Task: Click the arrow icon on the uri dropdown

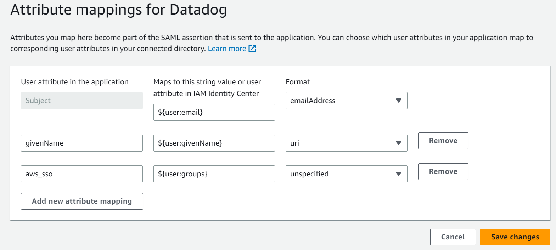Action: 399,143
